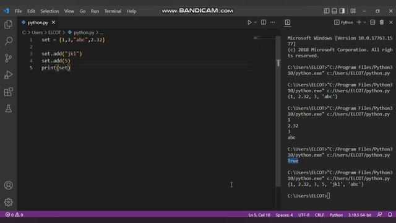
Task: Click Ln 5, Col 10 status entry
Action: click(x=259, y=215)
